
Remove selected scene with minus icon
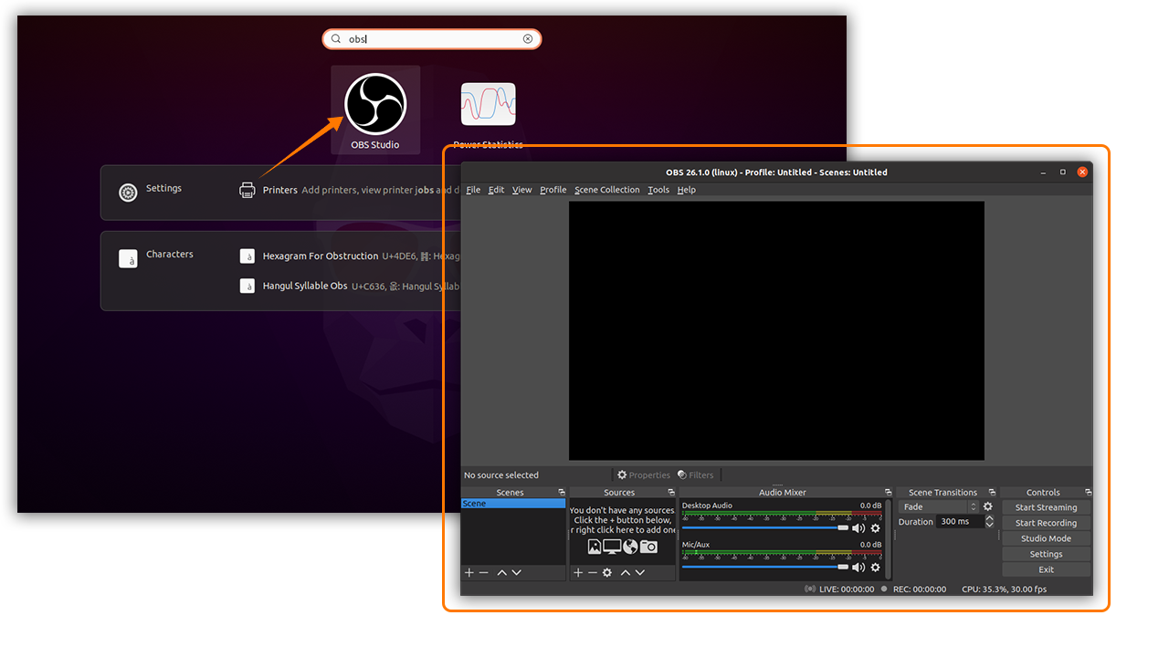coord(484,572)
